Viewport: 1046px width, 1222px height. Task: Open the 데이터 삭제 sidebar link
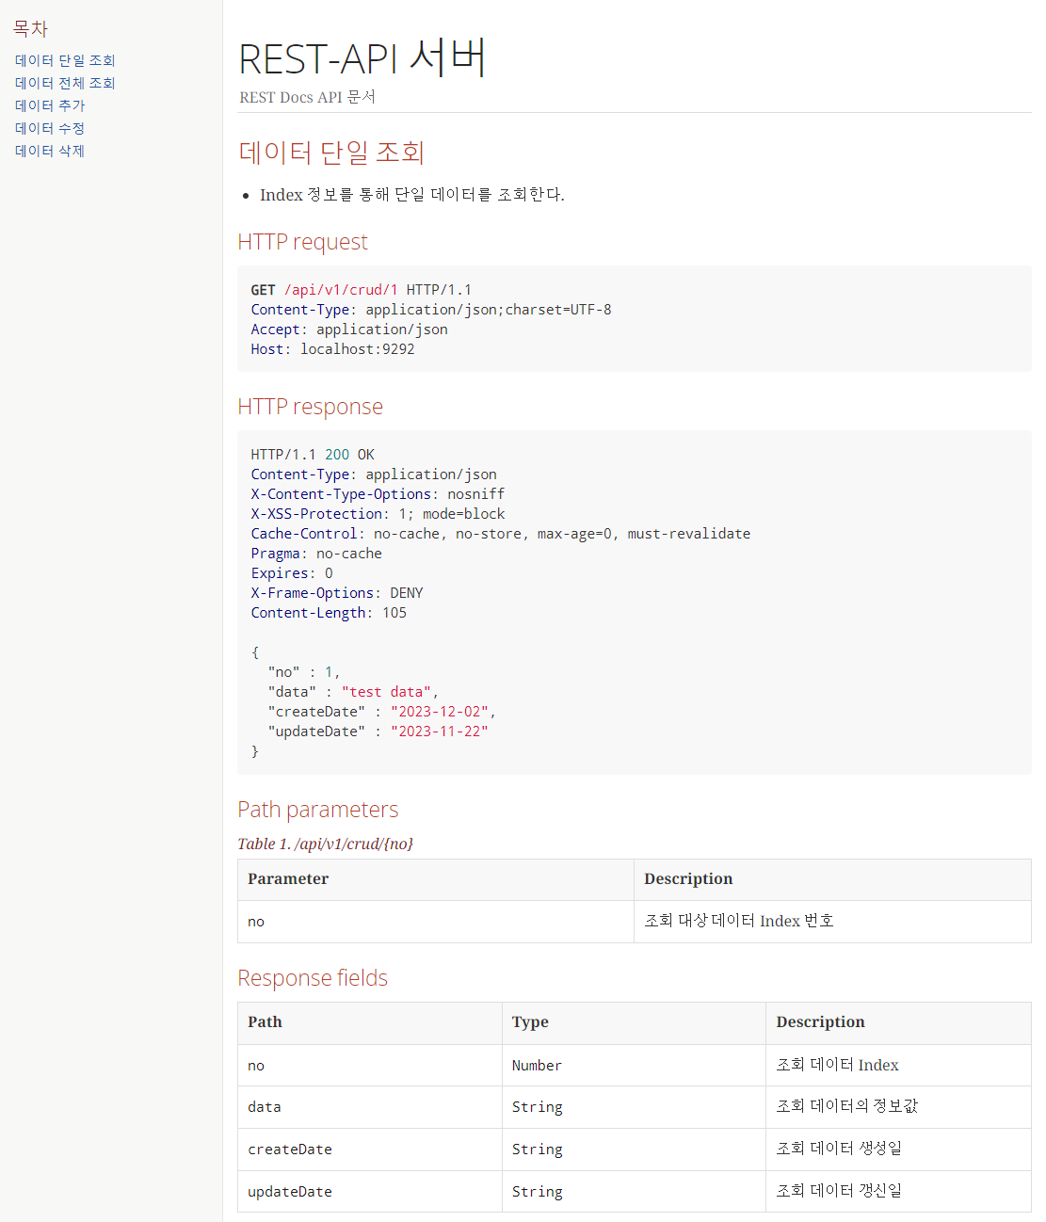[x=50, y=151]
